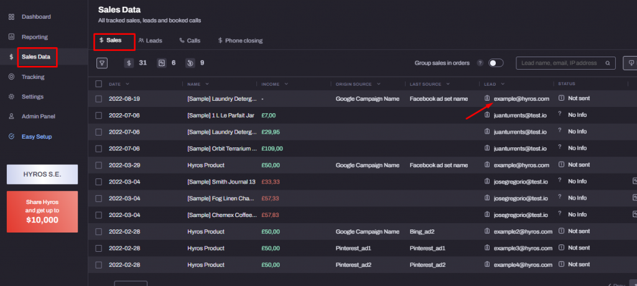Click the Tracking target icon in sidebar

pyautogui.click(x=11, y=76)
